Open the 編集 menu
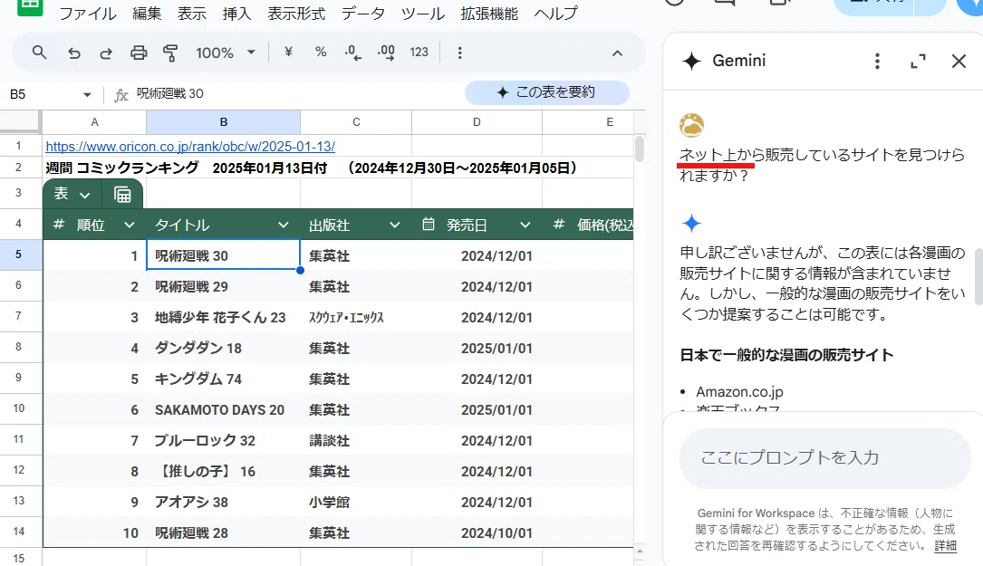Image resolution: width=983 pixels, height=566 pixels. pos(148,14)
